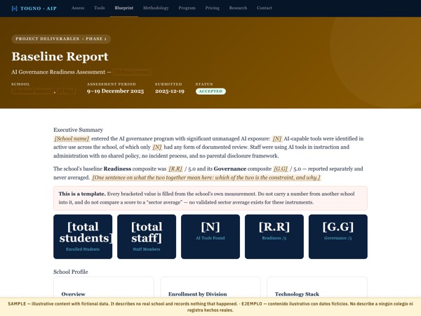Select the Staff Members stat card
Viewport: 421px width, 316px height.
pos(147,237)
